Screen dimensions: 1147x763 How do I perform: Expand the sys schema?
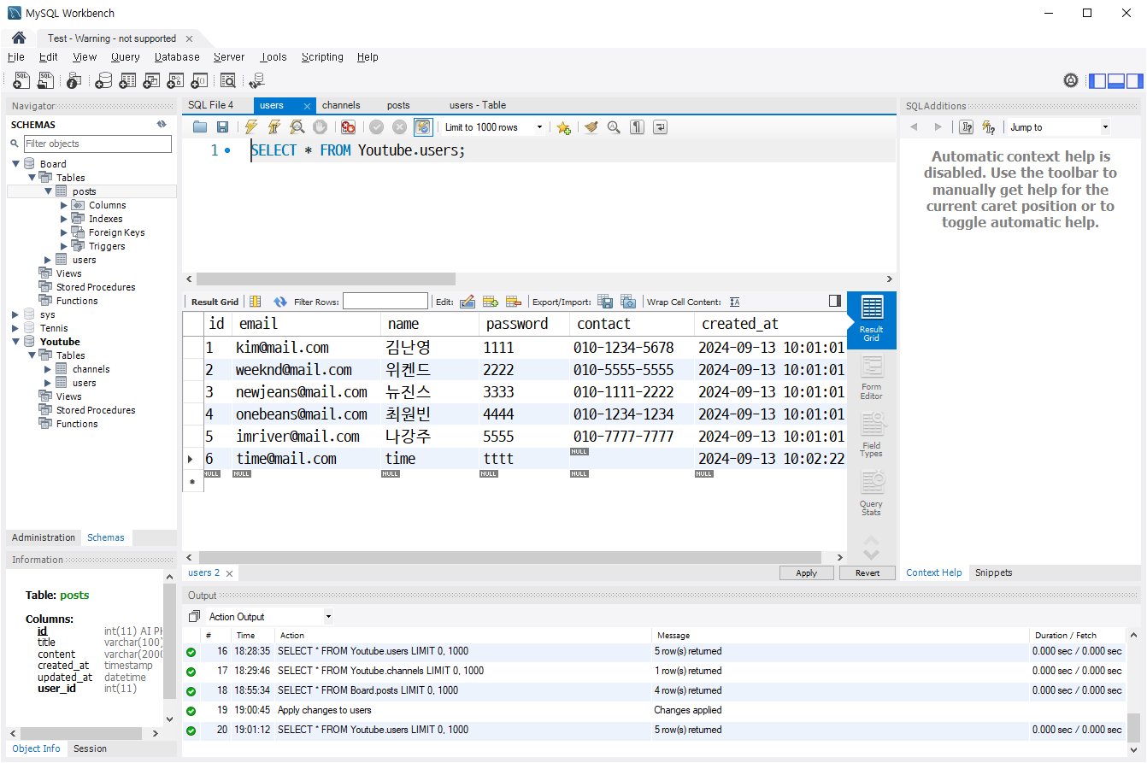click(15, 314)
